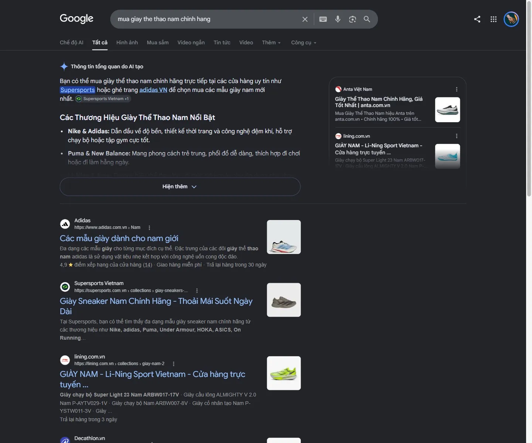Viewport: 532px width, 443px height.
Task: Open more options for lining.com.vn result
Action: click(174, 364)
